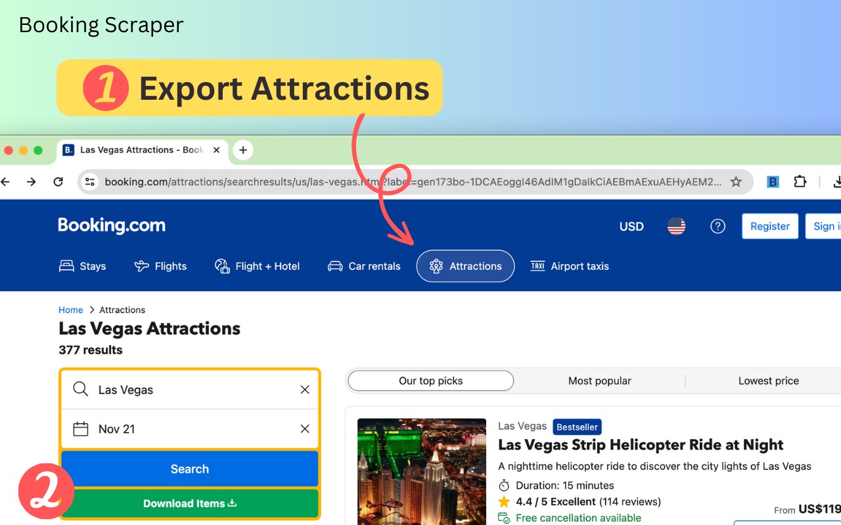Viewport: 841px width, 525px height.
Task: Click the 'Free cancellation available' text
Action: pyautogui.click(x=578, y=518)
